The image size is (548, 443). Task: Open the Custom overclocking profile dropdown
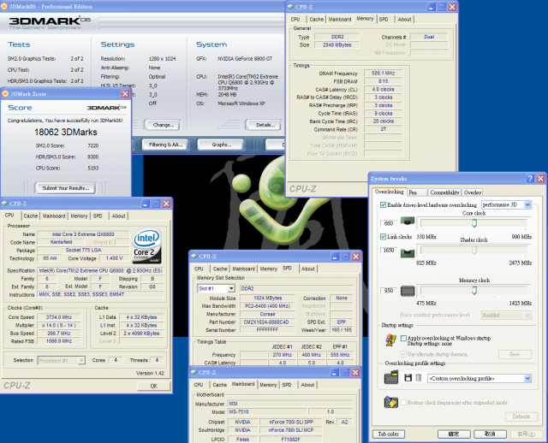coord(479,378)
